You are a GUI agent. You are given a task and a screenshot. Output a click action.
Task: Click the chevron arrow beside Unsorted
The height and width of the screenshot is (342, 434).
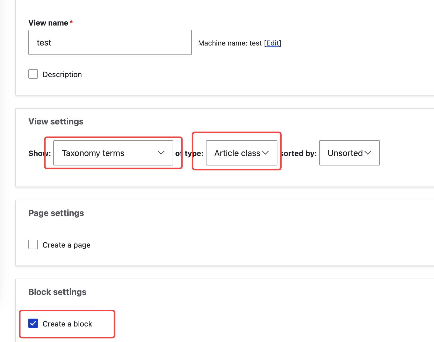click(368, 153)
